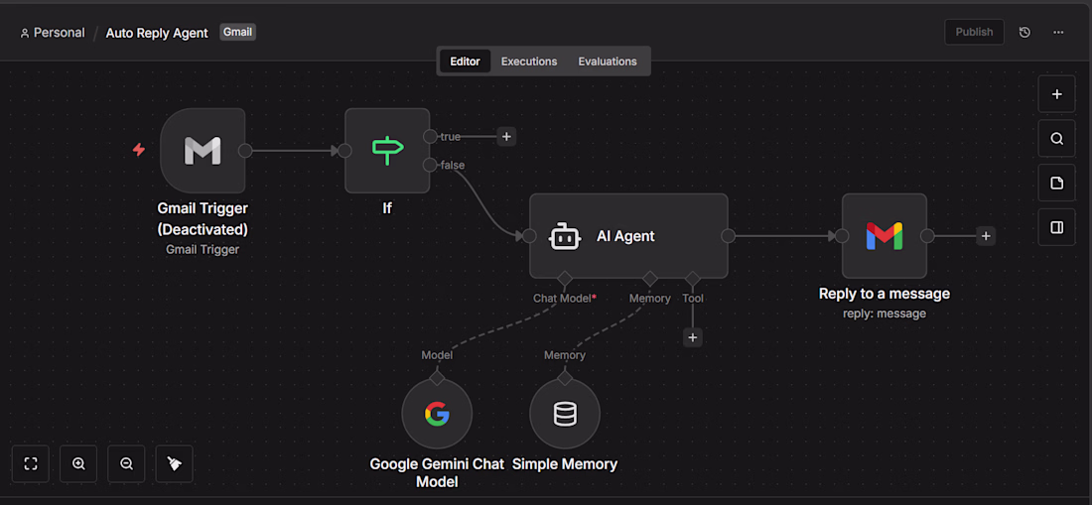1092x505 pixels.
Task: Click the 'reply: message' subtitle text
Action: click(x=885, y=314)
